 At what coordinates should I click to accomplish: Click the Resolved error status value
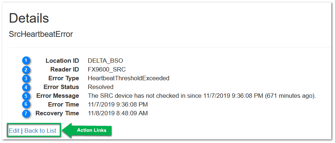tap(101, 87)
